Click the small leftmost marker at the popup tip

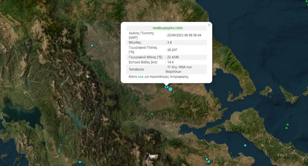point(166,87)
